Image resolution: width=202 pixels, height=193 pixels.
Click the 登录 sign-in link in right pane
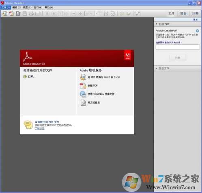point(196,20)
